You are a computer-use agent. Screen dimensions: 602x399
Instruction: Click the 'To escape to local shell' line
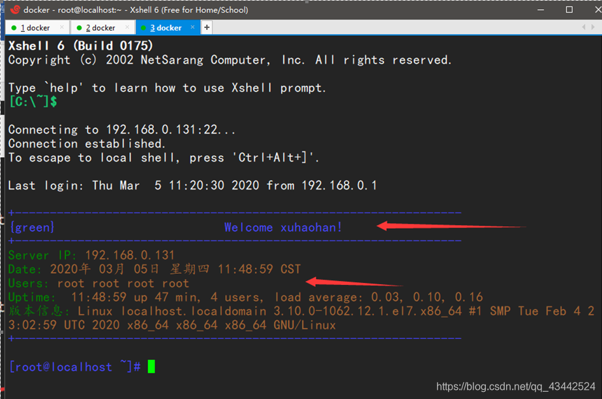pos(164,158)
